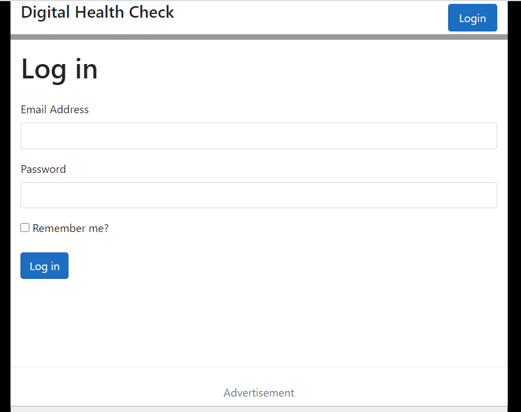
Task: Click the blue Login button in header
Action: [472, 18]
